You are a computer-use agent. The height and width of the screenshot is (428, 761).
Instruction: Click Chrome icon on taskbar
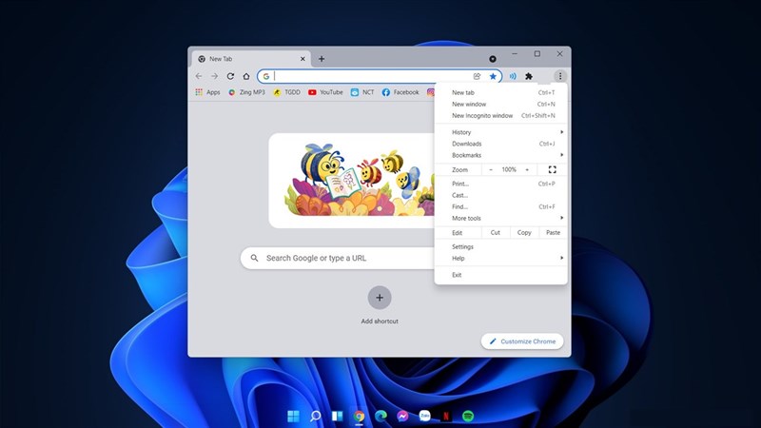click(360, 416)
